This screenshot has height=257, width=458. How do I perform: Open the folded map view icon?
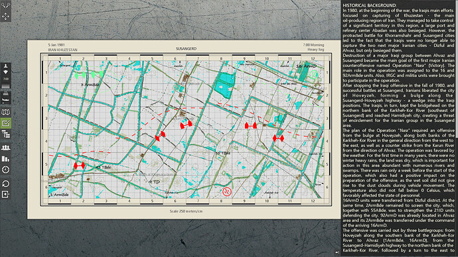click(x=5, y=112)
